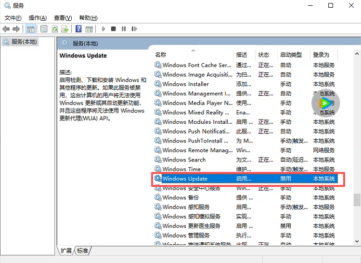
Task: Click the Back arrow in toolbar
Action: click(x=6, y=29)
